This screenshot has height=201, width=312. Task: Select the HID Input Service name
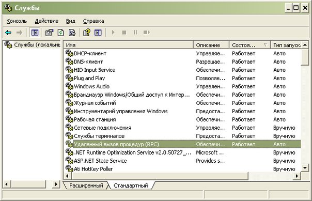point(95,70)
